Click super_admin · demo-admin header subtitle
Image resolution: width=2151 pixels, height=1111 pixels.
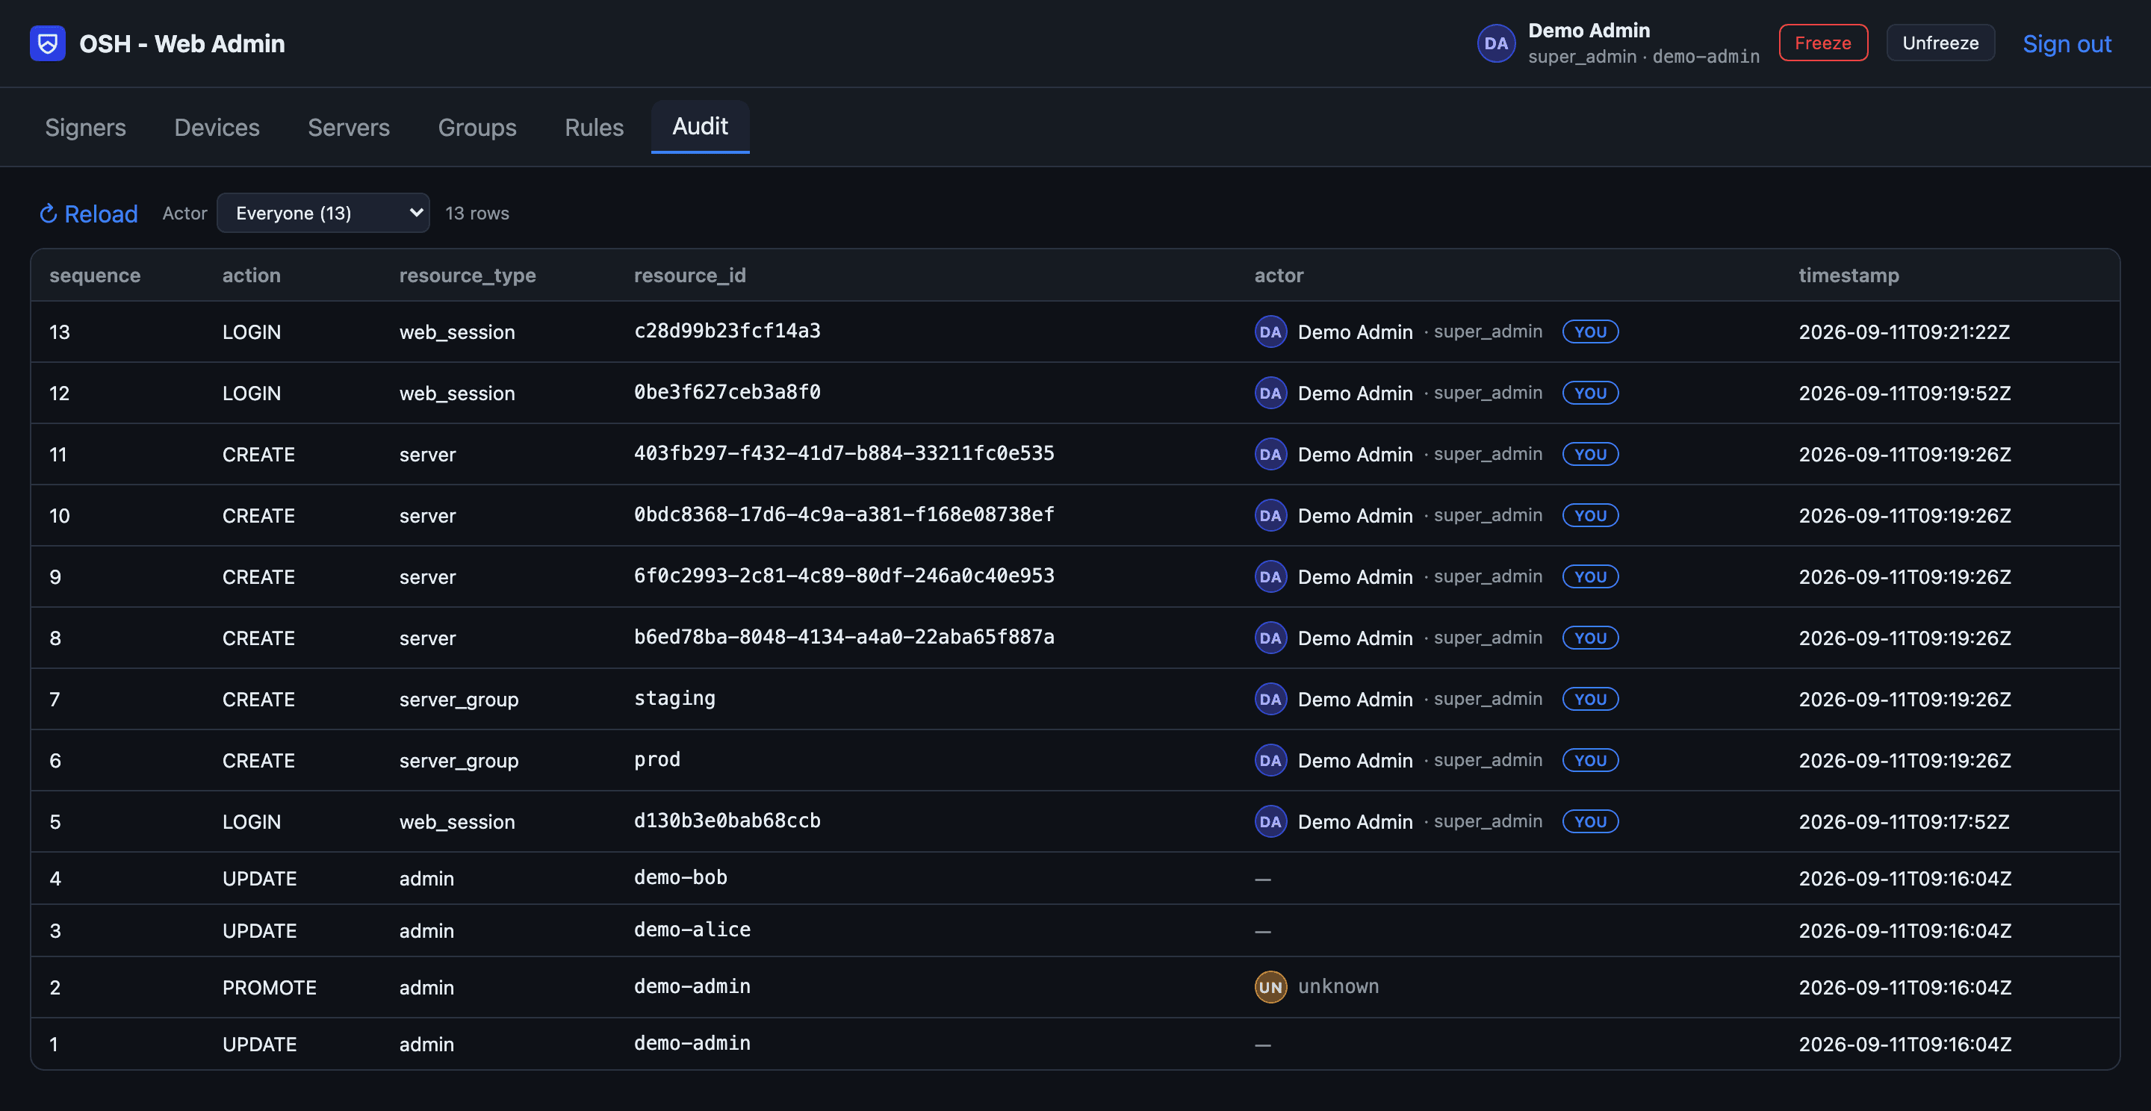1643,57
